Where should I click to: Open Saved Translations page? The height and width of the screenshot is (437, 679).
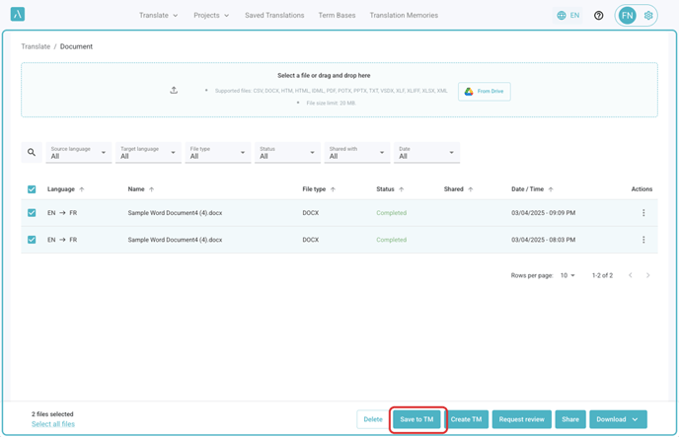tap(274, 16)
